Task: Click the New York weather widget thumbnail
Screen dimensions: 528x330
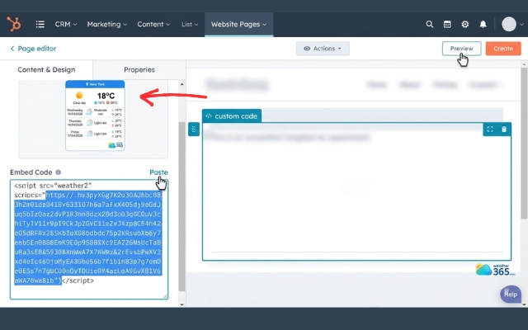Action: click(x=95, y=115)
